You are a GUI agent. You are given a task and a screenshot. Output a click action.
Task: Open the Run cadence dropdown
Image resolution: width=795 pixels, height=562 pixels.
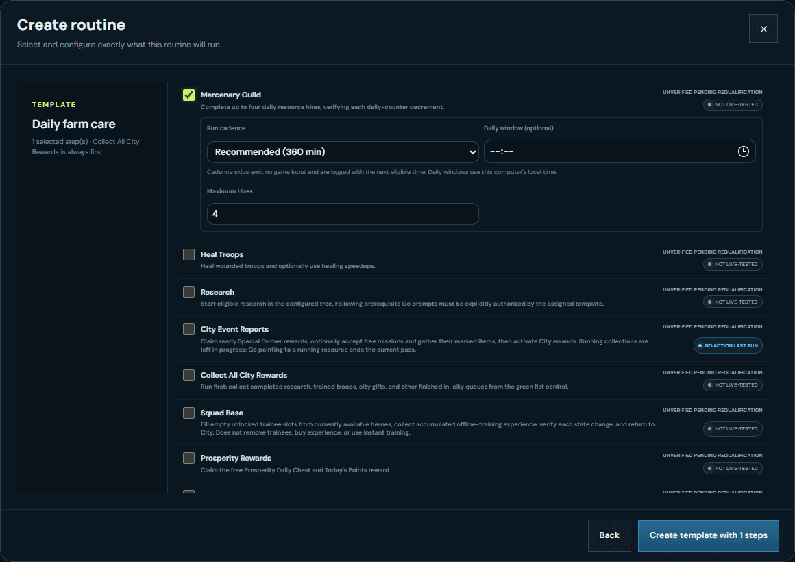(343, 152)
